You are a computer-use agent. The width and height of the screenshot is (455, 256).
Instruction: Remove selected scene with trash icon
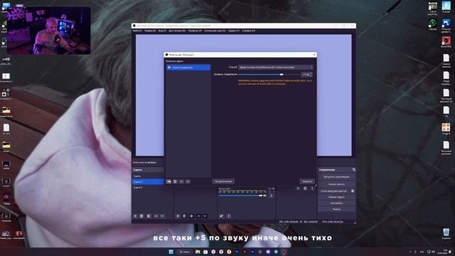click(141, 216)
